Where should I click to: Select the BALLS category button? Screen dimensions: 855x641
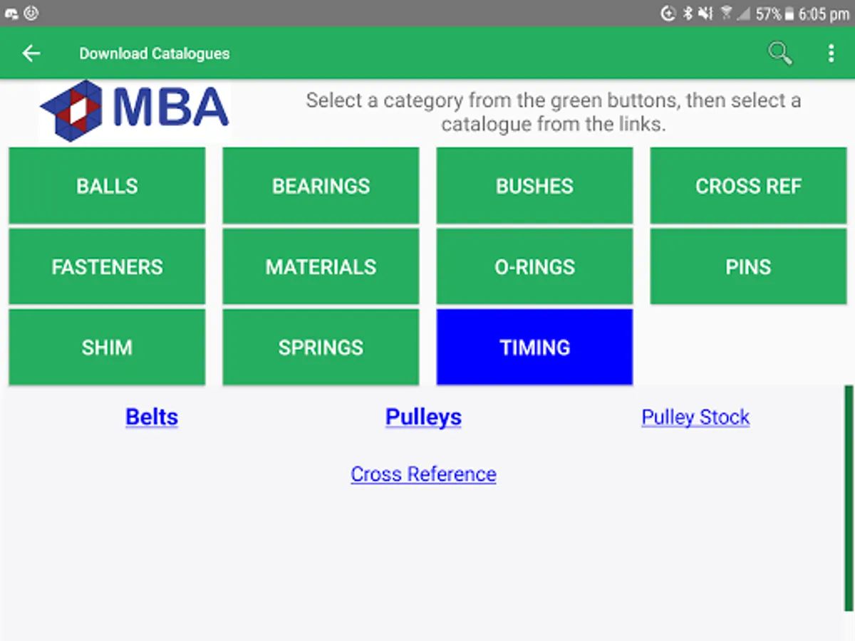[107, 186]
